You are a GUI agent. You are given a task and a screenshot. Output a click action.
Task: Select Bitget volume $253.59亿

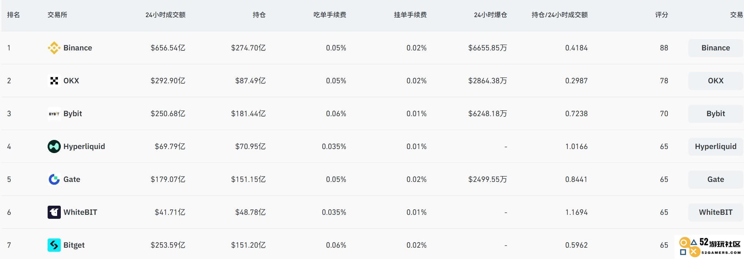pyautogui.click(x=168, y=245)
